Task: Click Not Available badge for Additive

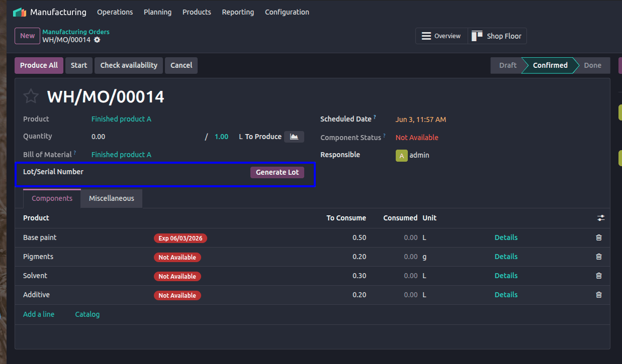Action: click(177, 295)
